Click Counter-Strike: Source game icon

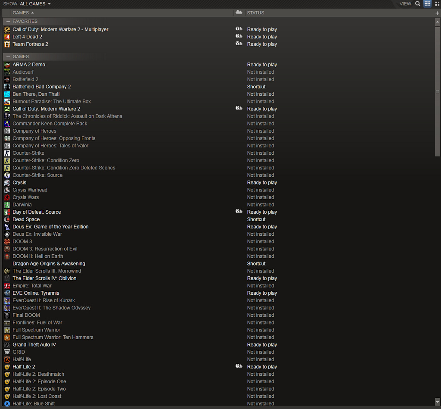tap(7, 175)
